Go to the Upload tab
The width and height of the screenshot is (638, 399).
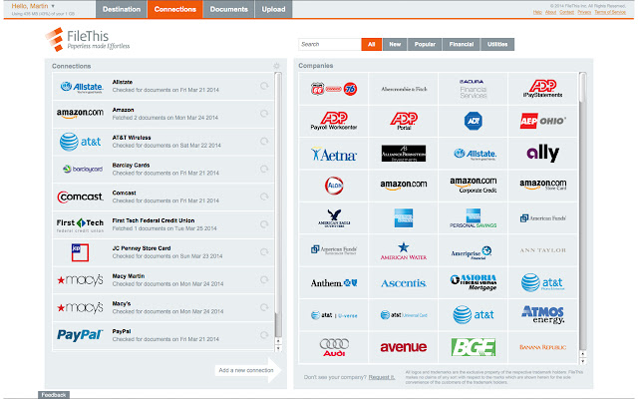coord(273,9)
